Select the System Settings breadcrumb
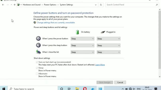Image resolution: width=161 pixels, height=90 pixels. tap(66, 5)
